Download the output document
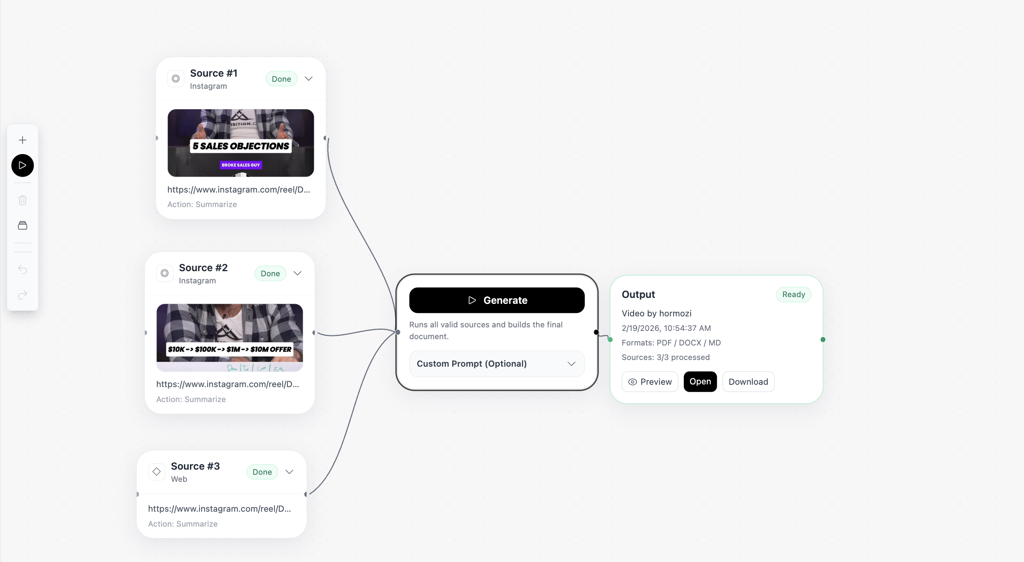Screen dimensions: 1024x562 pyautogui.click(x=748, y=382)
